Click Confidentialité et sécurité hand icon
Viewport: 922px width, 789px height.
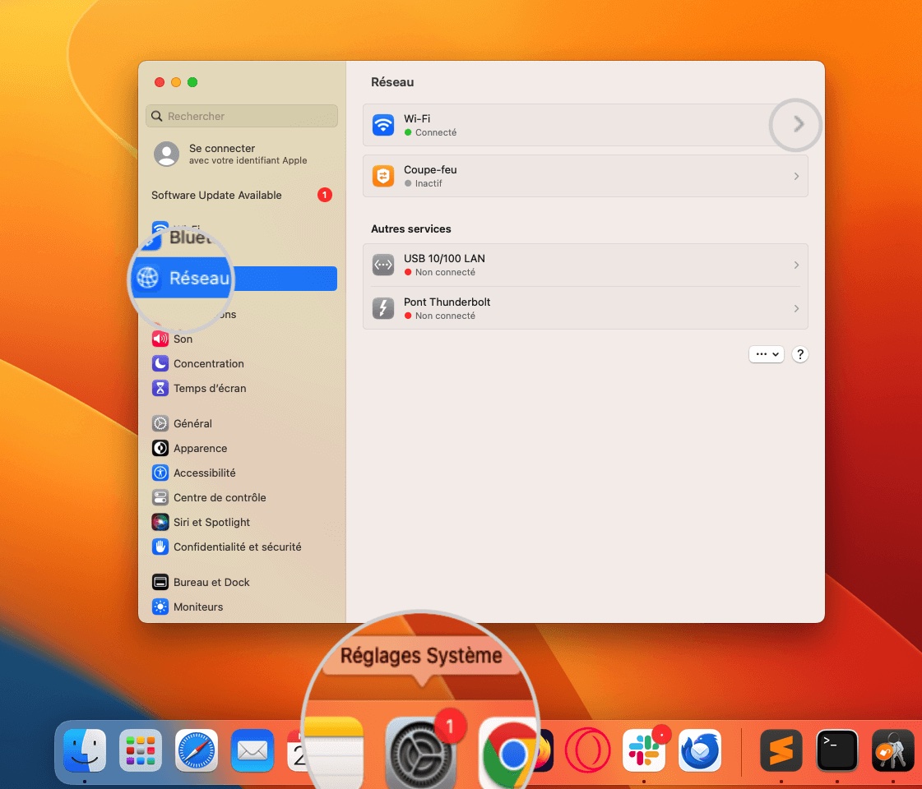click(x=160, y=547)
